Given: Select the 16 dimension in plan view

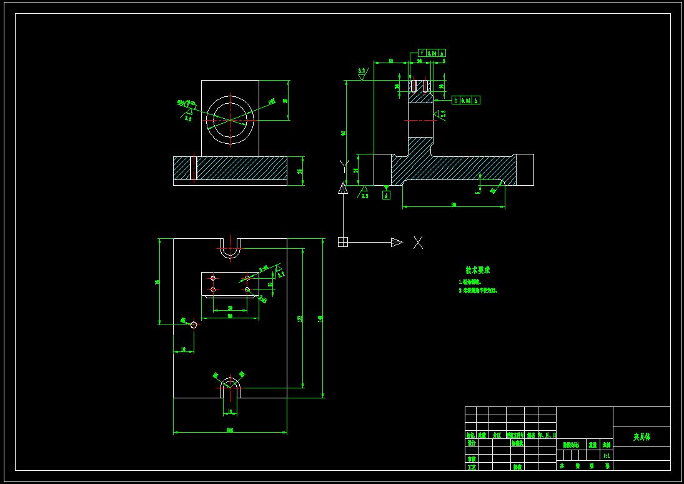Looking at the screenshot, I should click(183, 349).
